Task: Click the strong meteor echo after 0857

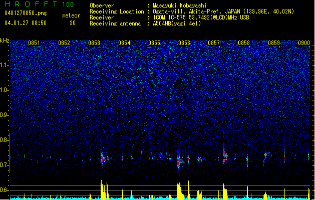Action: (224, 154)
